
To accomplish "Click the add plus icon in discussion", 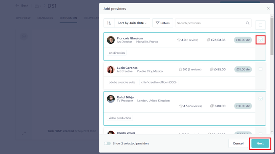I will [x=24, y=36].
